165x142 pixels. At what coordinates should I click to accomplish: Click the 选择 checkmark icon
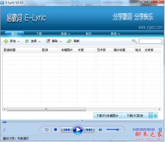click(27, 41)
